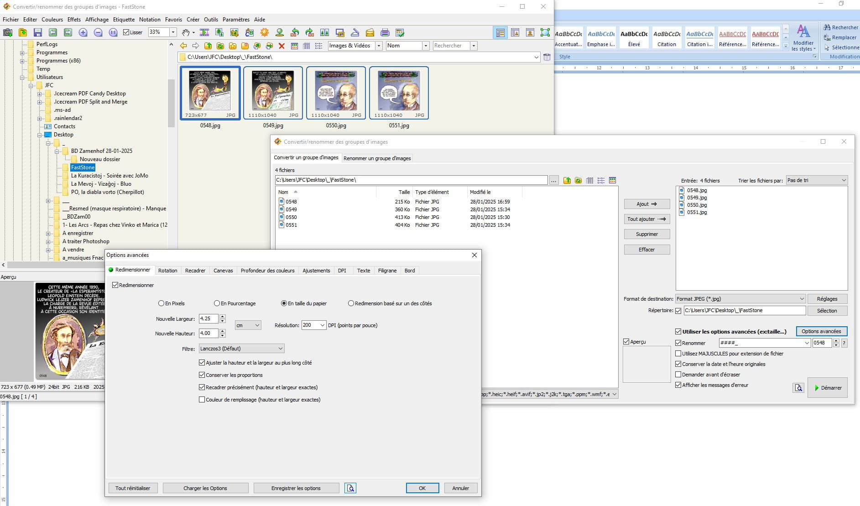Go to next image with right green arrow
This screenshot has height=506, width=860.
[68, 32]
